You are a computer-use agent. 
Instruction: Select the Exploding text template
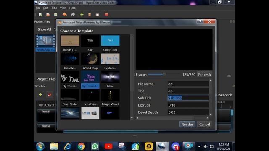tap(110, 59)
